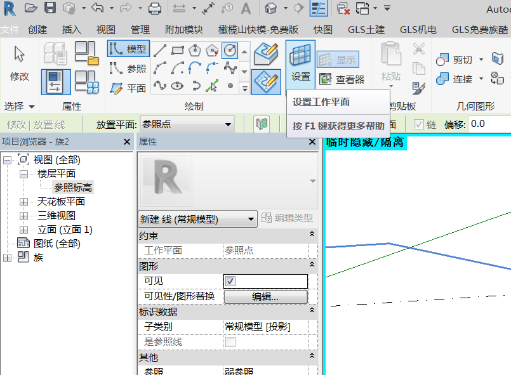Screen dimensions: 511x375
Task: Click the 编辑... visibility override button
Action: pyautogui.click(x=265, y=297)
